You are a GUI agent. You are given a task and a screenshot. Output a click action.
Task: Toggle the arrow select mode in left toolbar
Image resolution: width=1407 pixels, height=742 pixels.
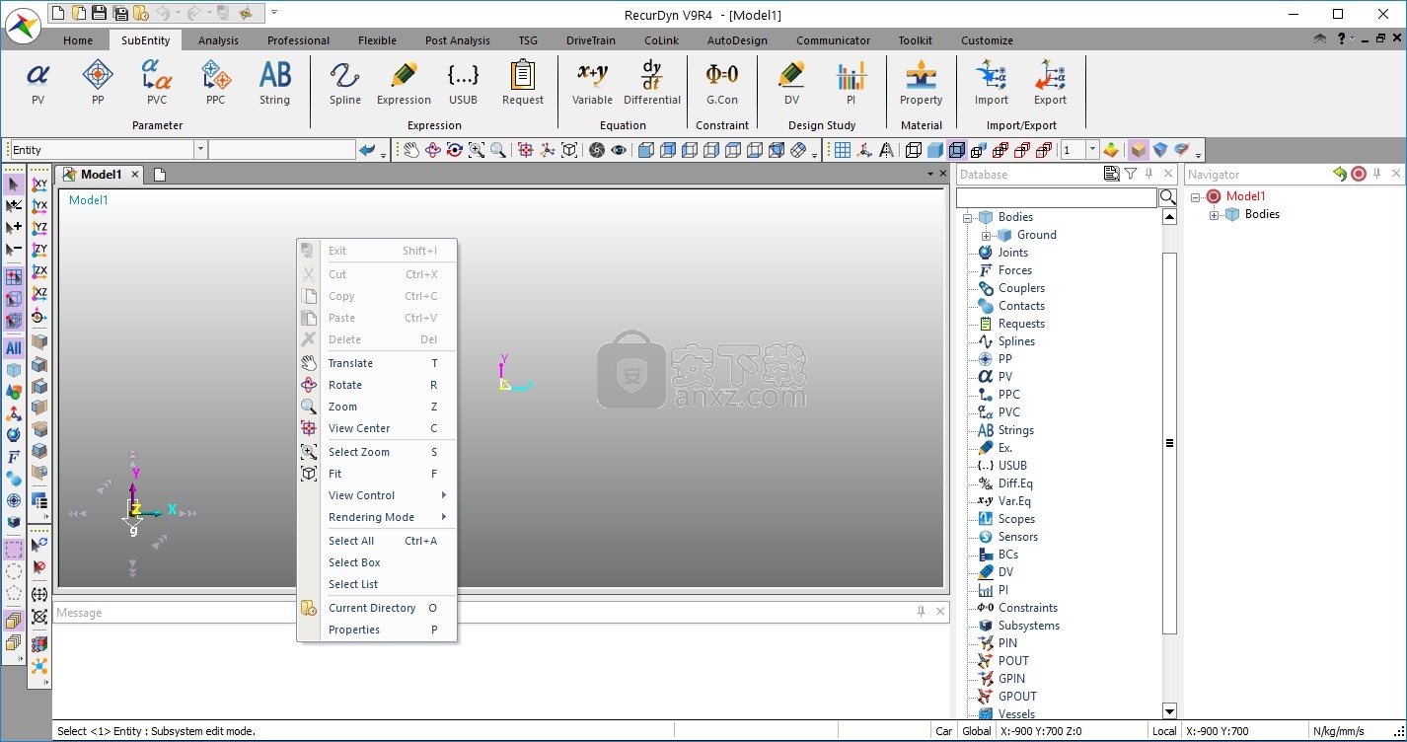point(14,185)
